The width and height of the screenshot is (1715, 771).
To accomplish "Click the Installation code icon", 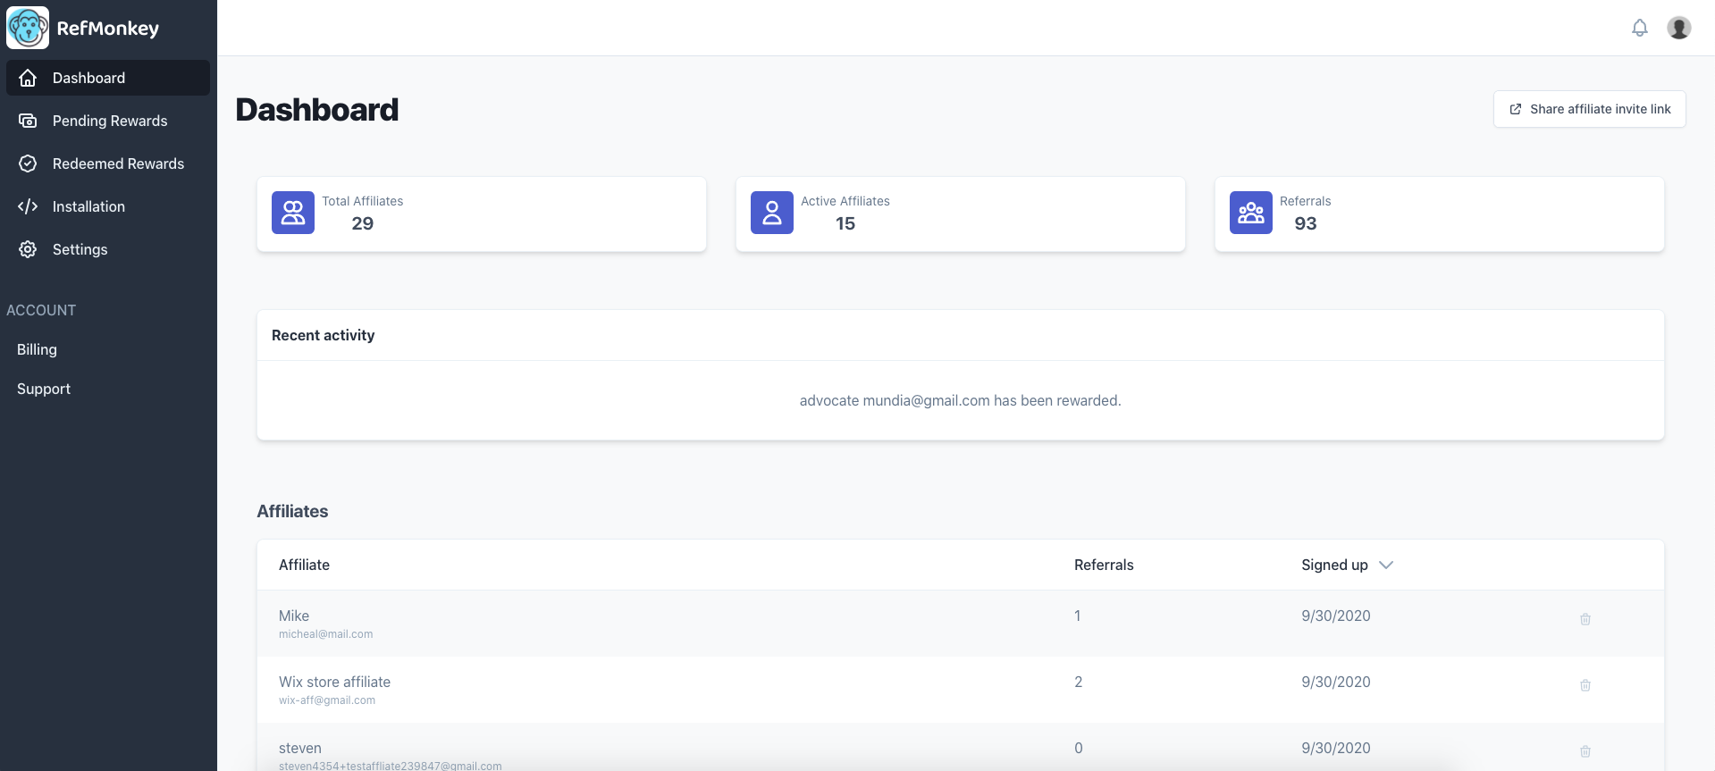I will click(x=28, y=206).
